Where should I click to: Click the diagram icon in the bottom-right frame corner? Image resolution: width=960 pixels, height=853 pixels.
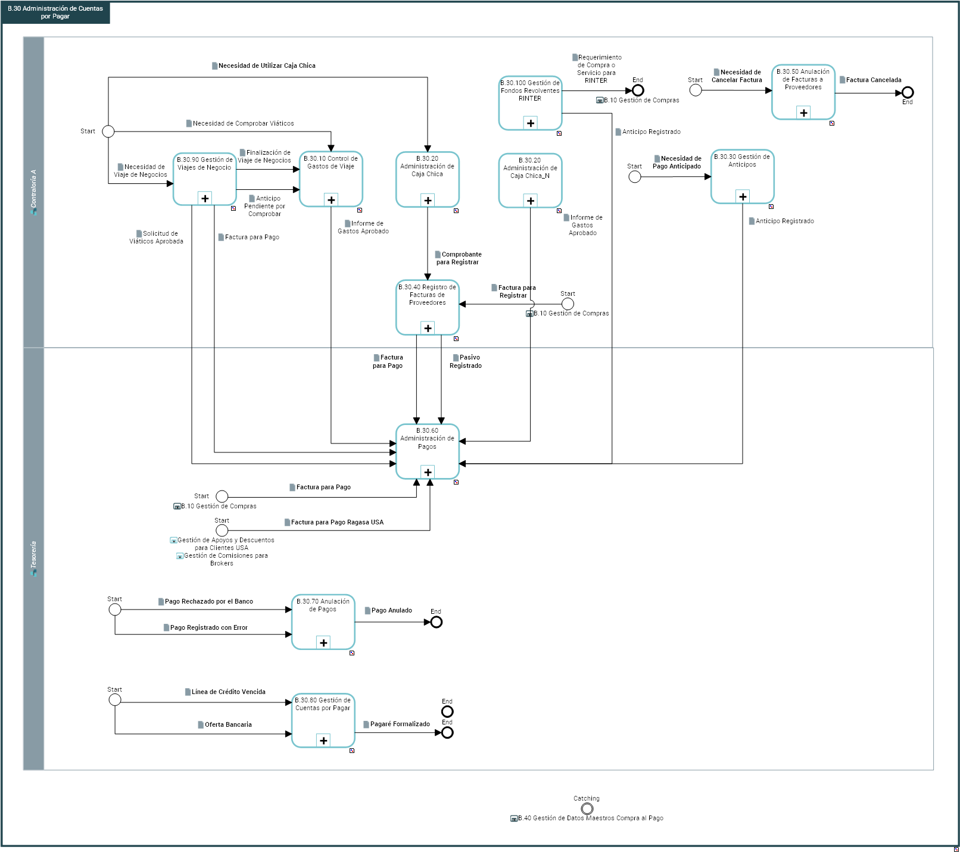point(956,849)
